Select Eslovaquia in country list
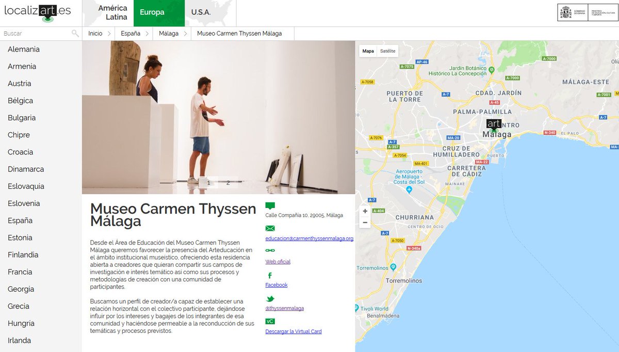 [26, 186]
